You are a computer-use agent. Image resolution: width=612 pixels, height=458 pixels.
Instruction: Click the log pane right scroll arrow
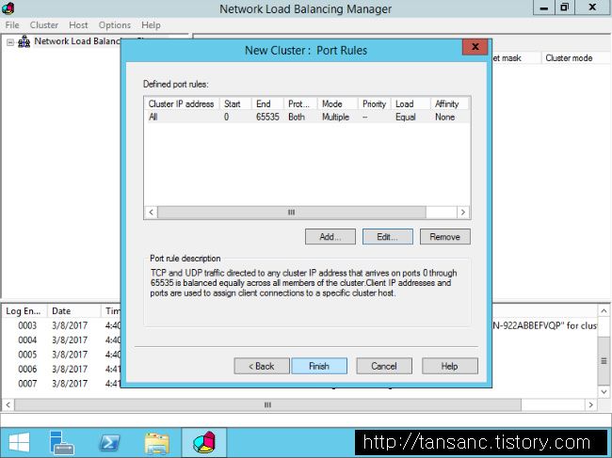point(591,404)
